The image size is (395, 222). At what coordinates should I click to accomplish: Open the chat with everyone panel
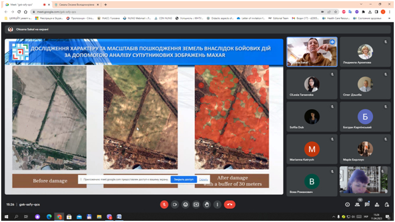pyautogui.click(x=367, y=205)
